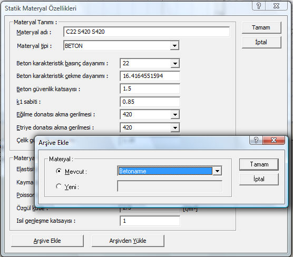Image resolution: width=293 pixels, height=257 pixels.
Task: Expand Eğilme donatısı akma gerilmesi dropdown
Action: [175, 114]
